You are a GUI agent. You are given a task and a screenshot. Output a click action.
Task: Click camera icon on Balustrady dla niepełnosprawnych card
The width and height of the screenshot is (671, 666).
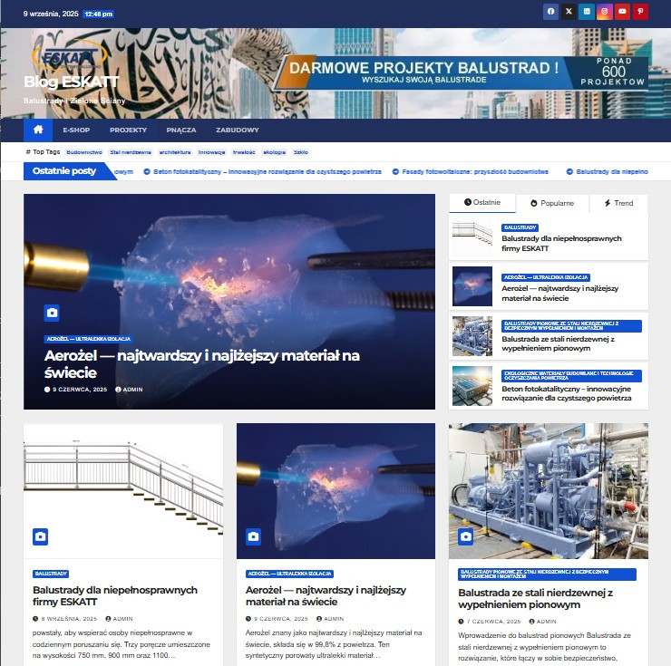click(40, 536)
